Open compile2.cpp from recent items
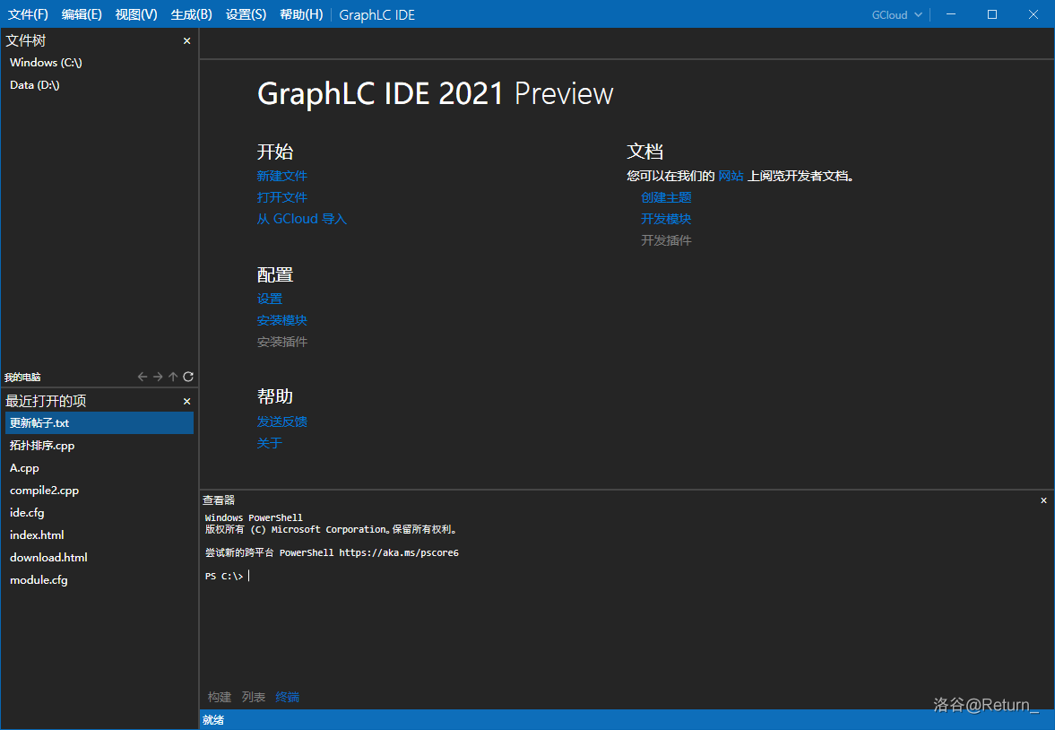Screen dimensions: 1055x730 (x=99, y=491)
